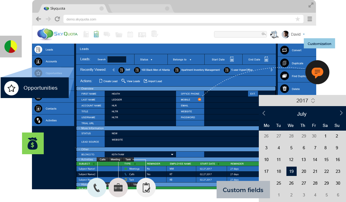Viewport: 346px width, 202px height.
Task: Click the orange chat bubble icon
Action: pyautogui.click(x=317, y=72)
